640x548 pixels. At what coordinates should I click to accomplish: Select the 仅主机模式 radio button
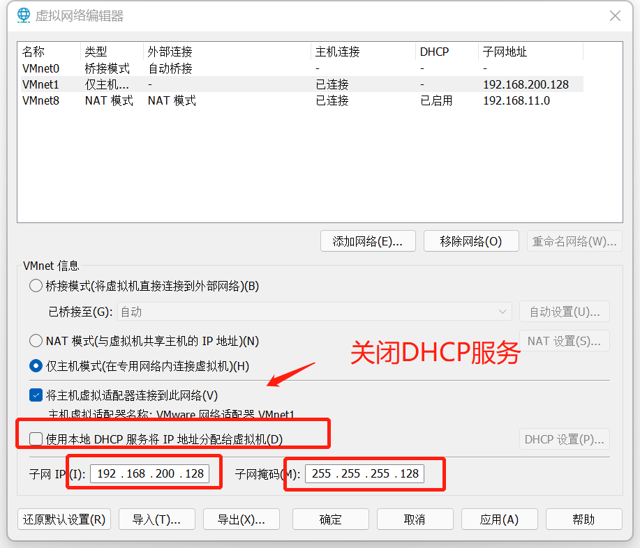pos(36,366)
